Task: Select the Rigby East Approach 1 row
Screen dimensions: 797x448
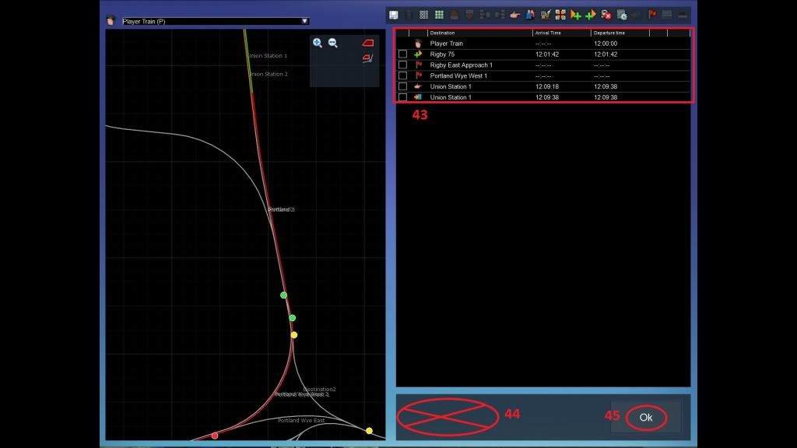Action: coord(542,65)
